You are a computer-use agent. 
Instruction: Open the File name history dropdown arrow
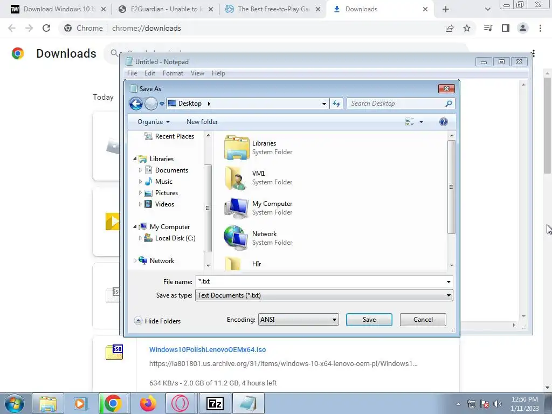pos(448,281)
